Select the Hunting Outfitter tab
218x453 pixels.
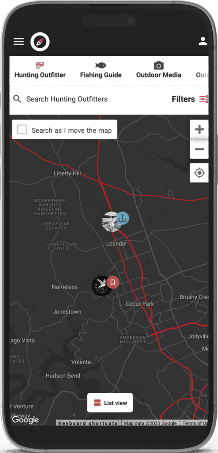coord(40,70)
